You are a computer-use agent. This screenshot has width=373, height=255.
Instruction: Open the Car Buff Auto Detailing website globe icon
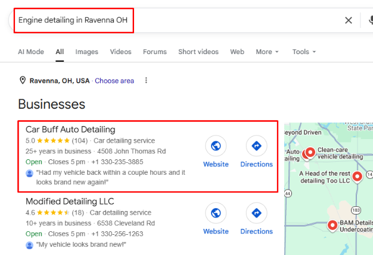[216, 146]
